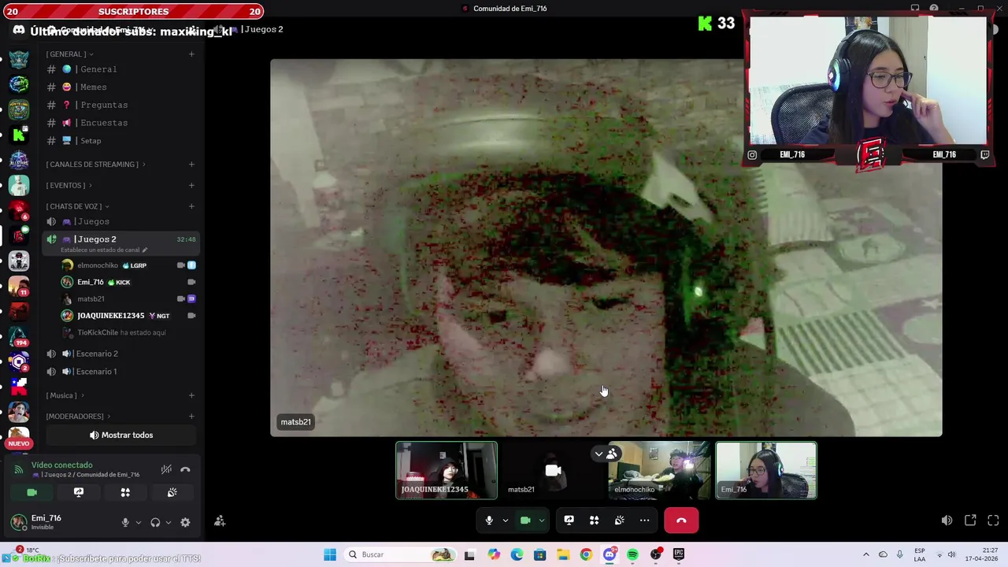Open Spotify from the taskbar

point(632,555)
